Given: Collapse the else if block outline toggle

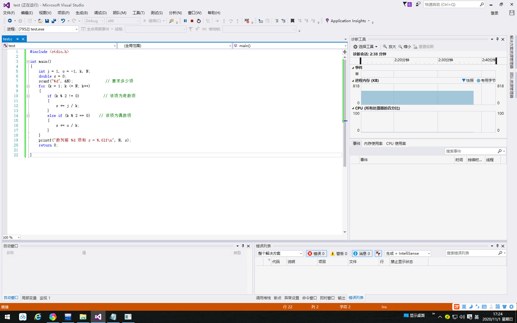Looking at the screenshot, I should (28, 116).
